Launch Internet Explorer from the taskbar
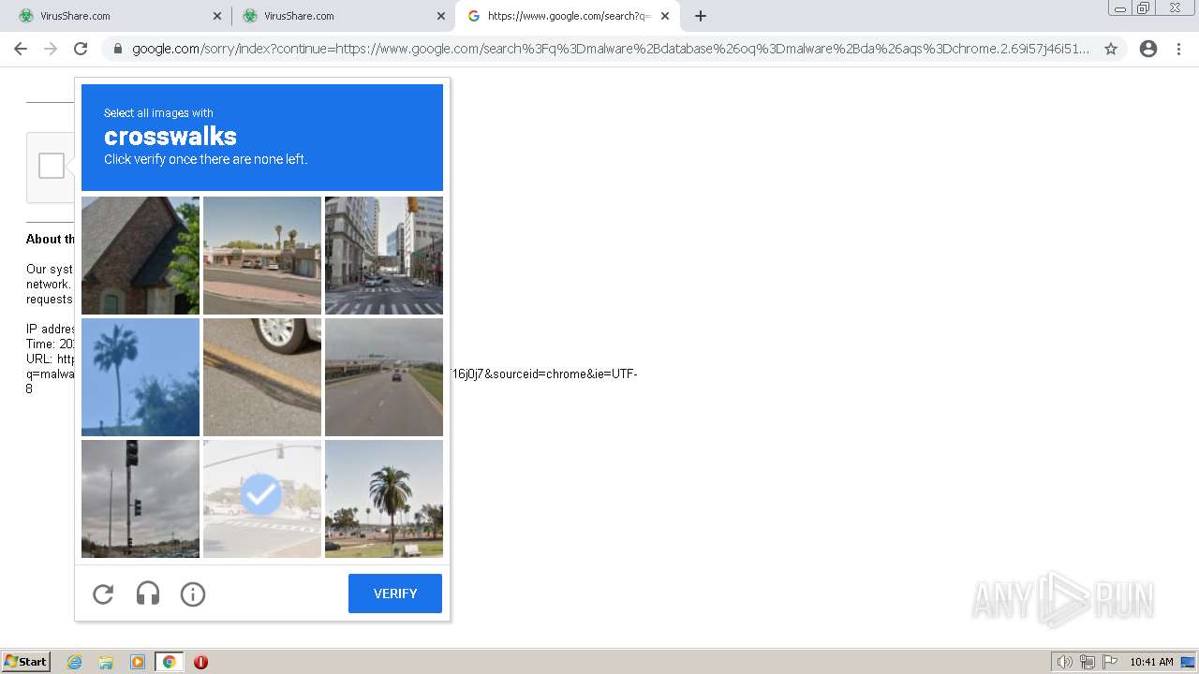 click(75, 662)
